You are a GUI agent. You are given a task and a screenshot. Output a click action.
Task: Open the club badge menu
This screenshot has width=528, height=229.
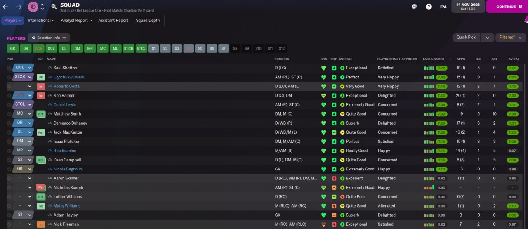[33, 7]
